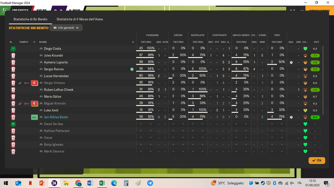Click Nathan Patterson's name
Viewport: 334px width, 188px height.
coord(57,131)
